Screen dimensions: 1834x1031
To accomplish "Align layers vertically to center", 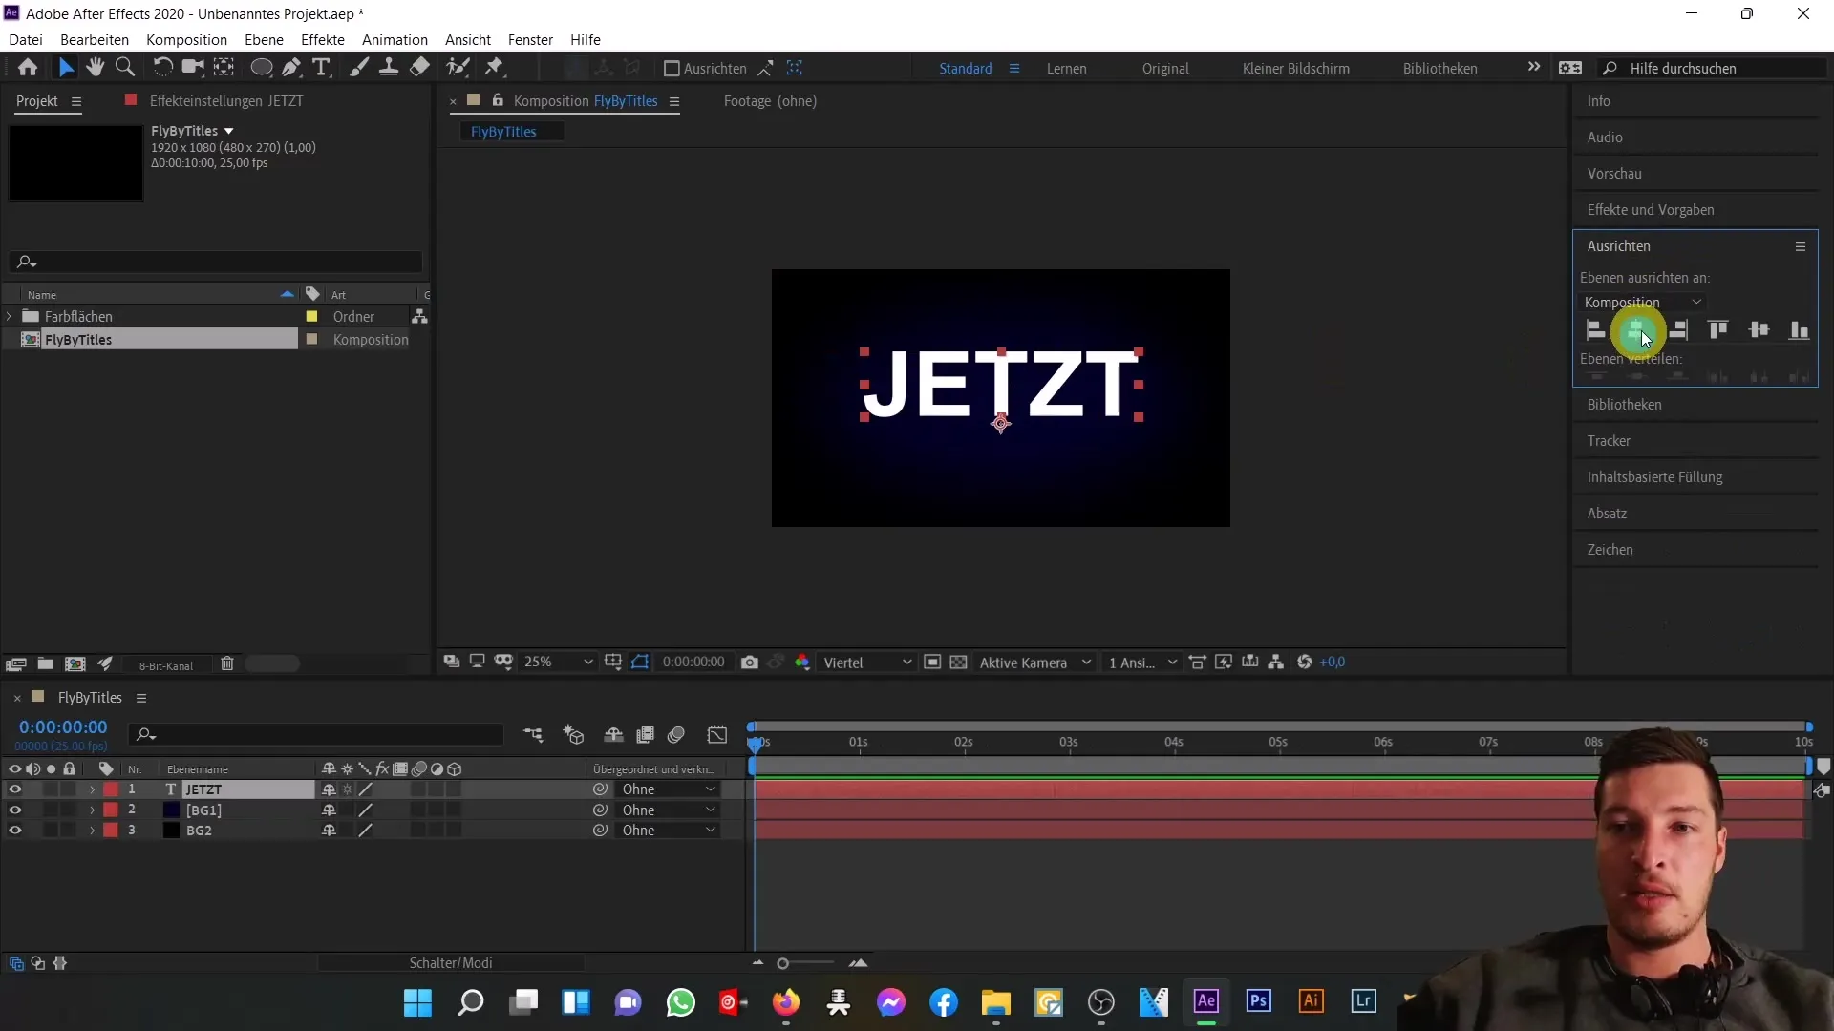I will point(1759,330).
